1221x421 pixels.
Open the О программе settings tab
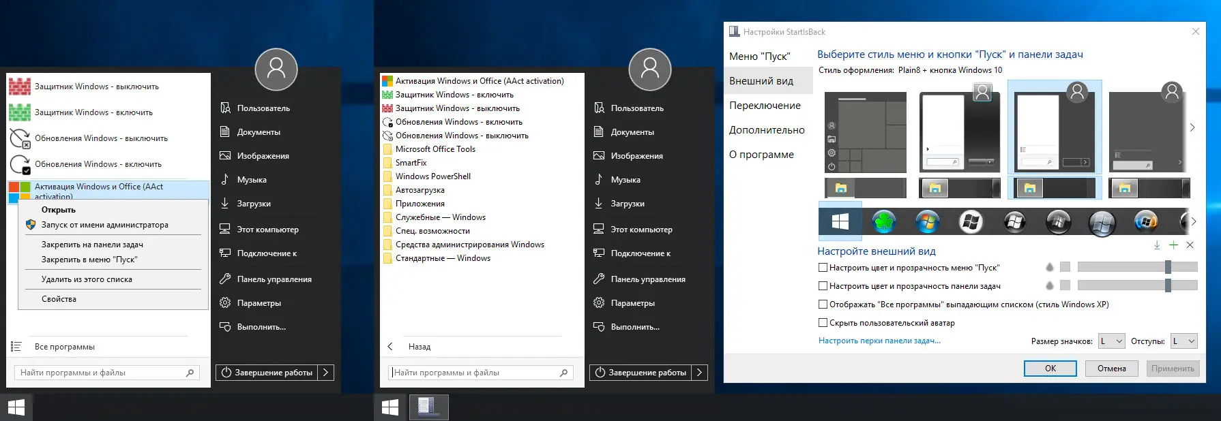coord(761,155)
